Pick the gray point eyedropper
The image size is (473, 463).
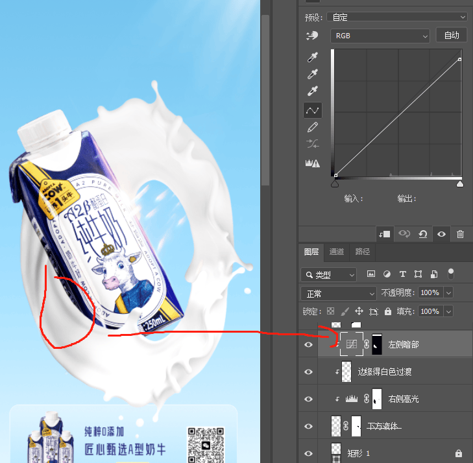312,74
